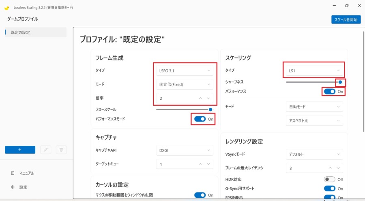
Task: Click the pencil edit profile icon
Action: coord(46,150)
